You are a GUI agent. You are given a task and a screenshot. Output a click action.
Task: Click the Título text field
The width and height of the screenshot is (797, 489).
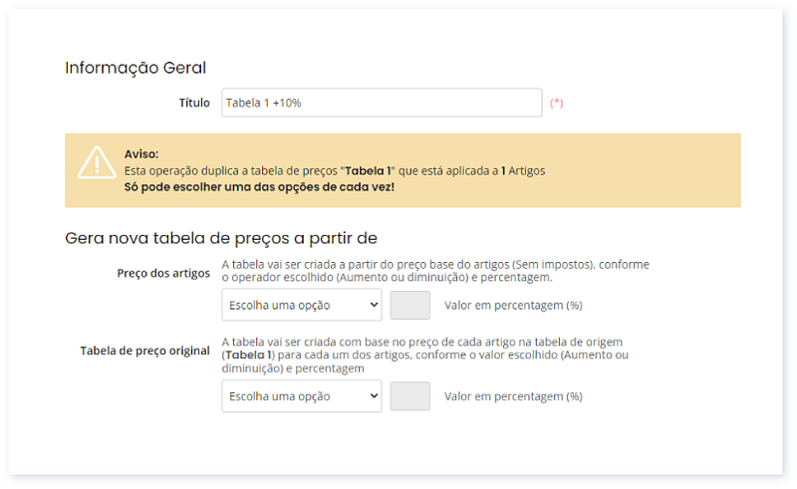[382, 103]
